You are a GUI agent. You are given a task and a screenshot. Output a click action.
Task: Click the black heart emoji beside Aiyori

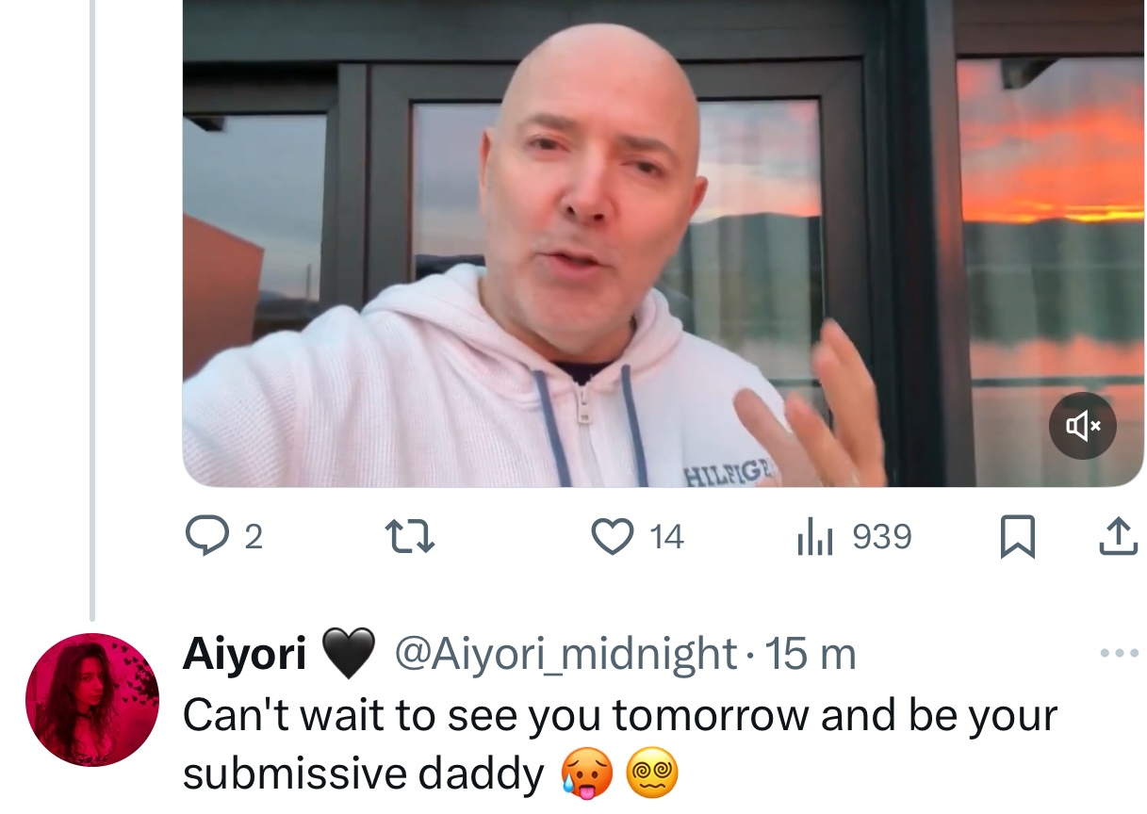click(349, 654)
